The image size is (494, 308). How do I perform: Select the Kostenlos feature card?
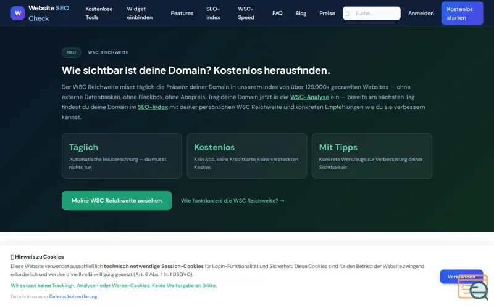click(x=246, y=156)
